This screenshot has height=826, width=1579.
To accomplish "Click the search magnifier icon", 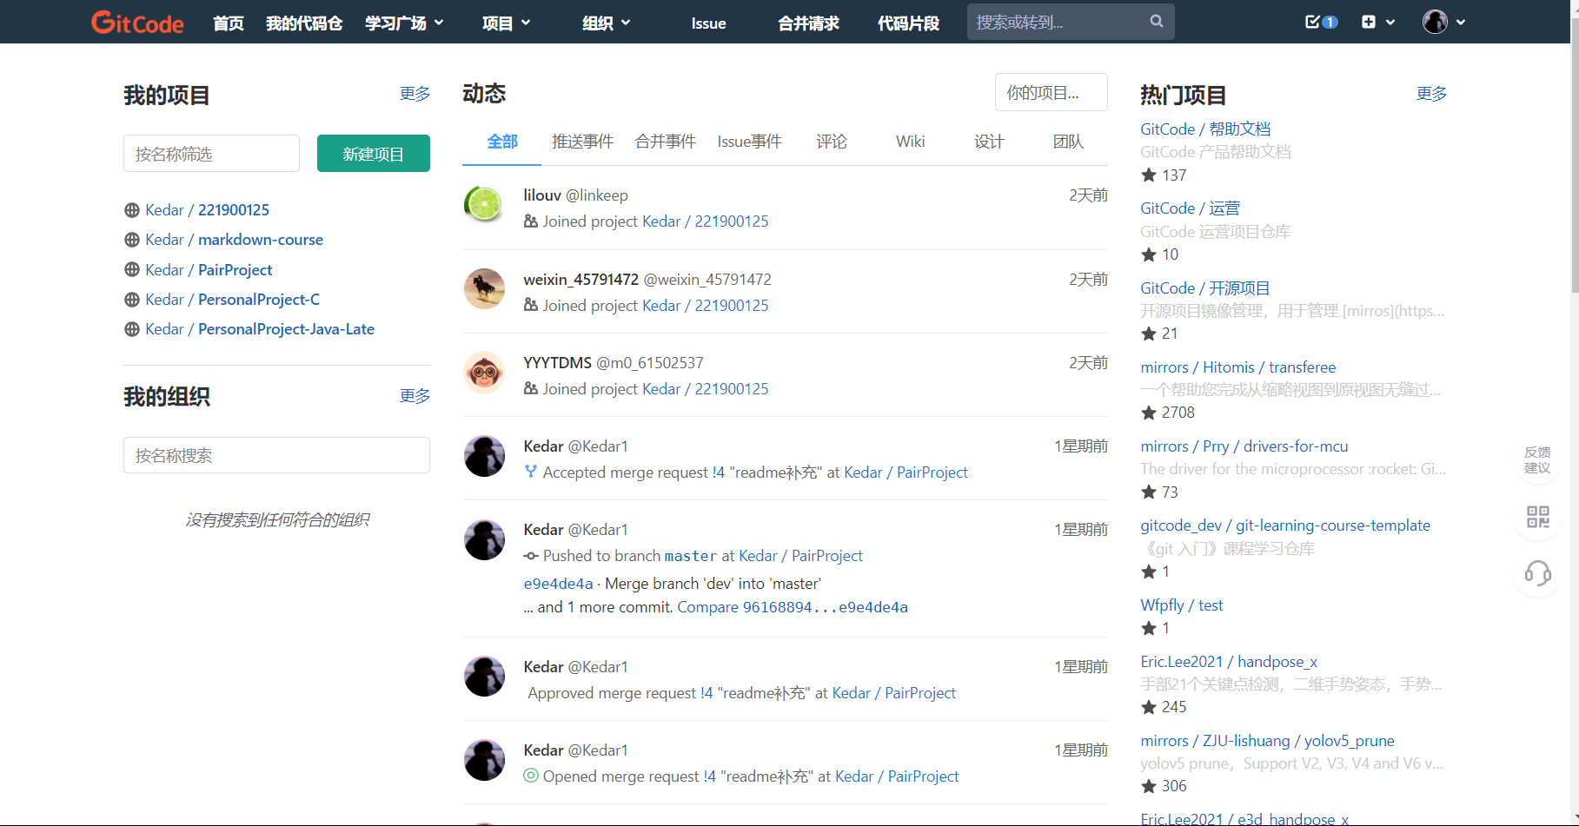I will coord(1157,22).
